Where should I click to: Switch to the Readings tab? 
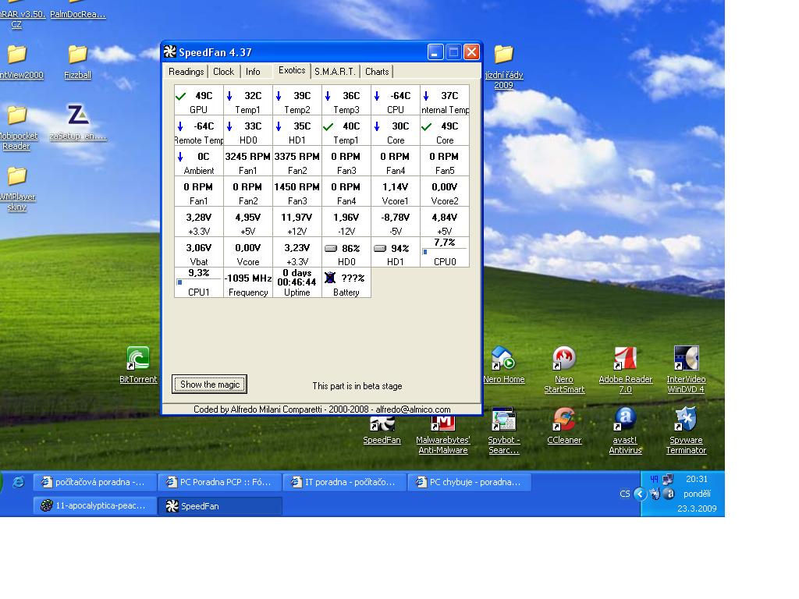point(186,72)
